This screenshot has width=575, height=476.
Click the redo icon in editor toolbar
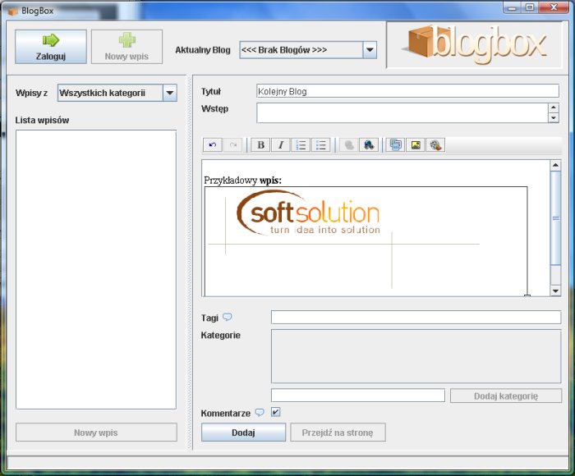(232, 145)
